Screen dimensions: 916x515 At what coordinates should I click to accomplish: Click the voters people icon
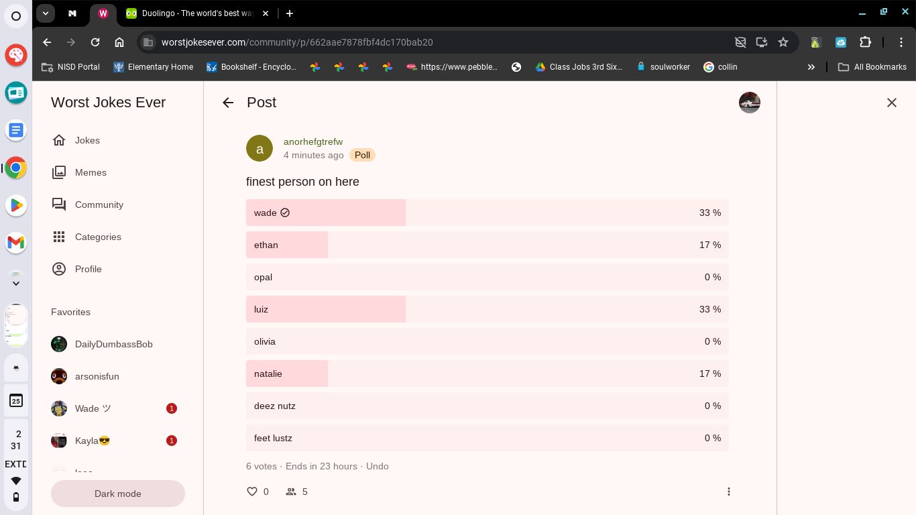(291, 492)
